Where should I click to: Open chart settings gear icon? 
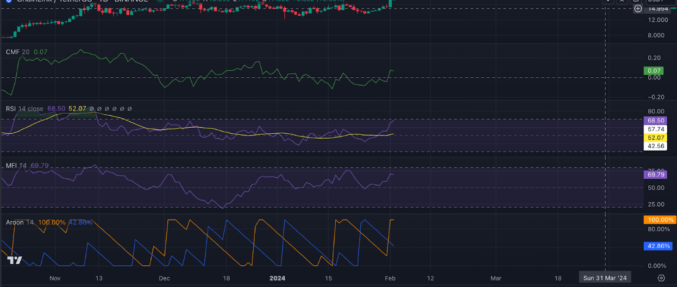click(661, 278)
